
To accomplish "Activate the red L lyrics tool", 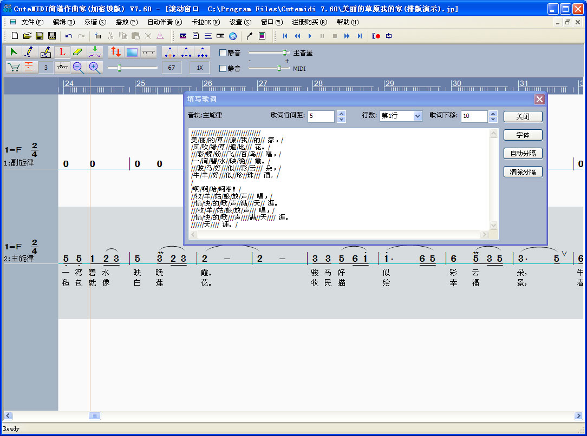I will [x=62, y=52].
